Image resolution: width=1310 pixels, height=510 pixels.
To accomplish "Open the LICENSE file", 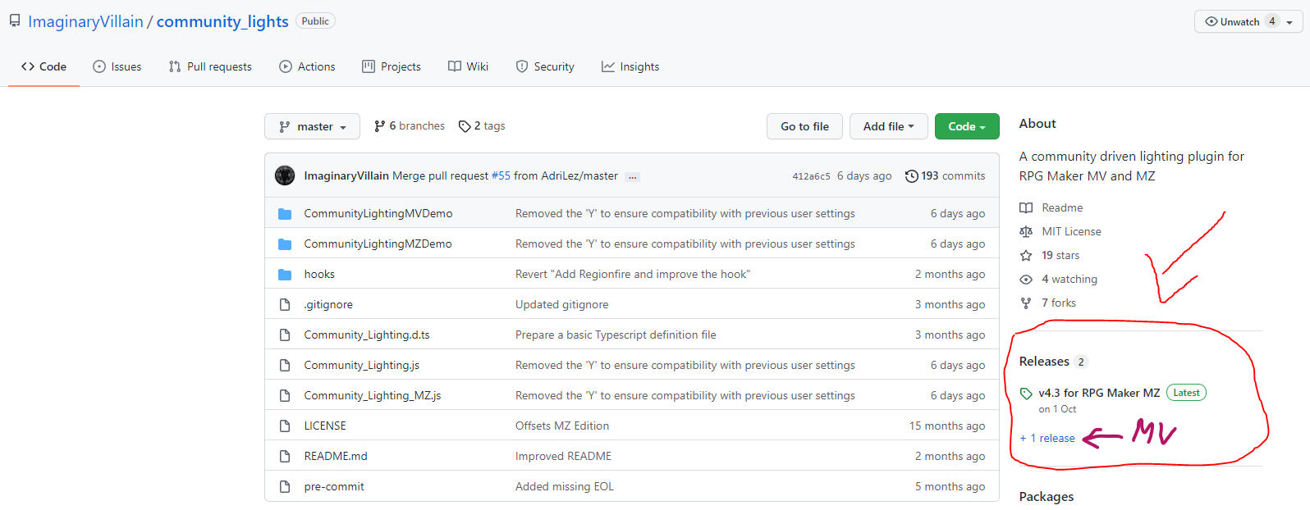I will tap(325, 426).
